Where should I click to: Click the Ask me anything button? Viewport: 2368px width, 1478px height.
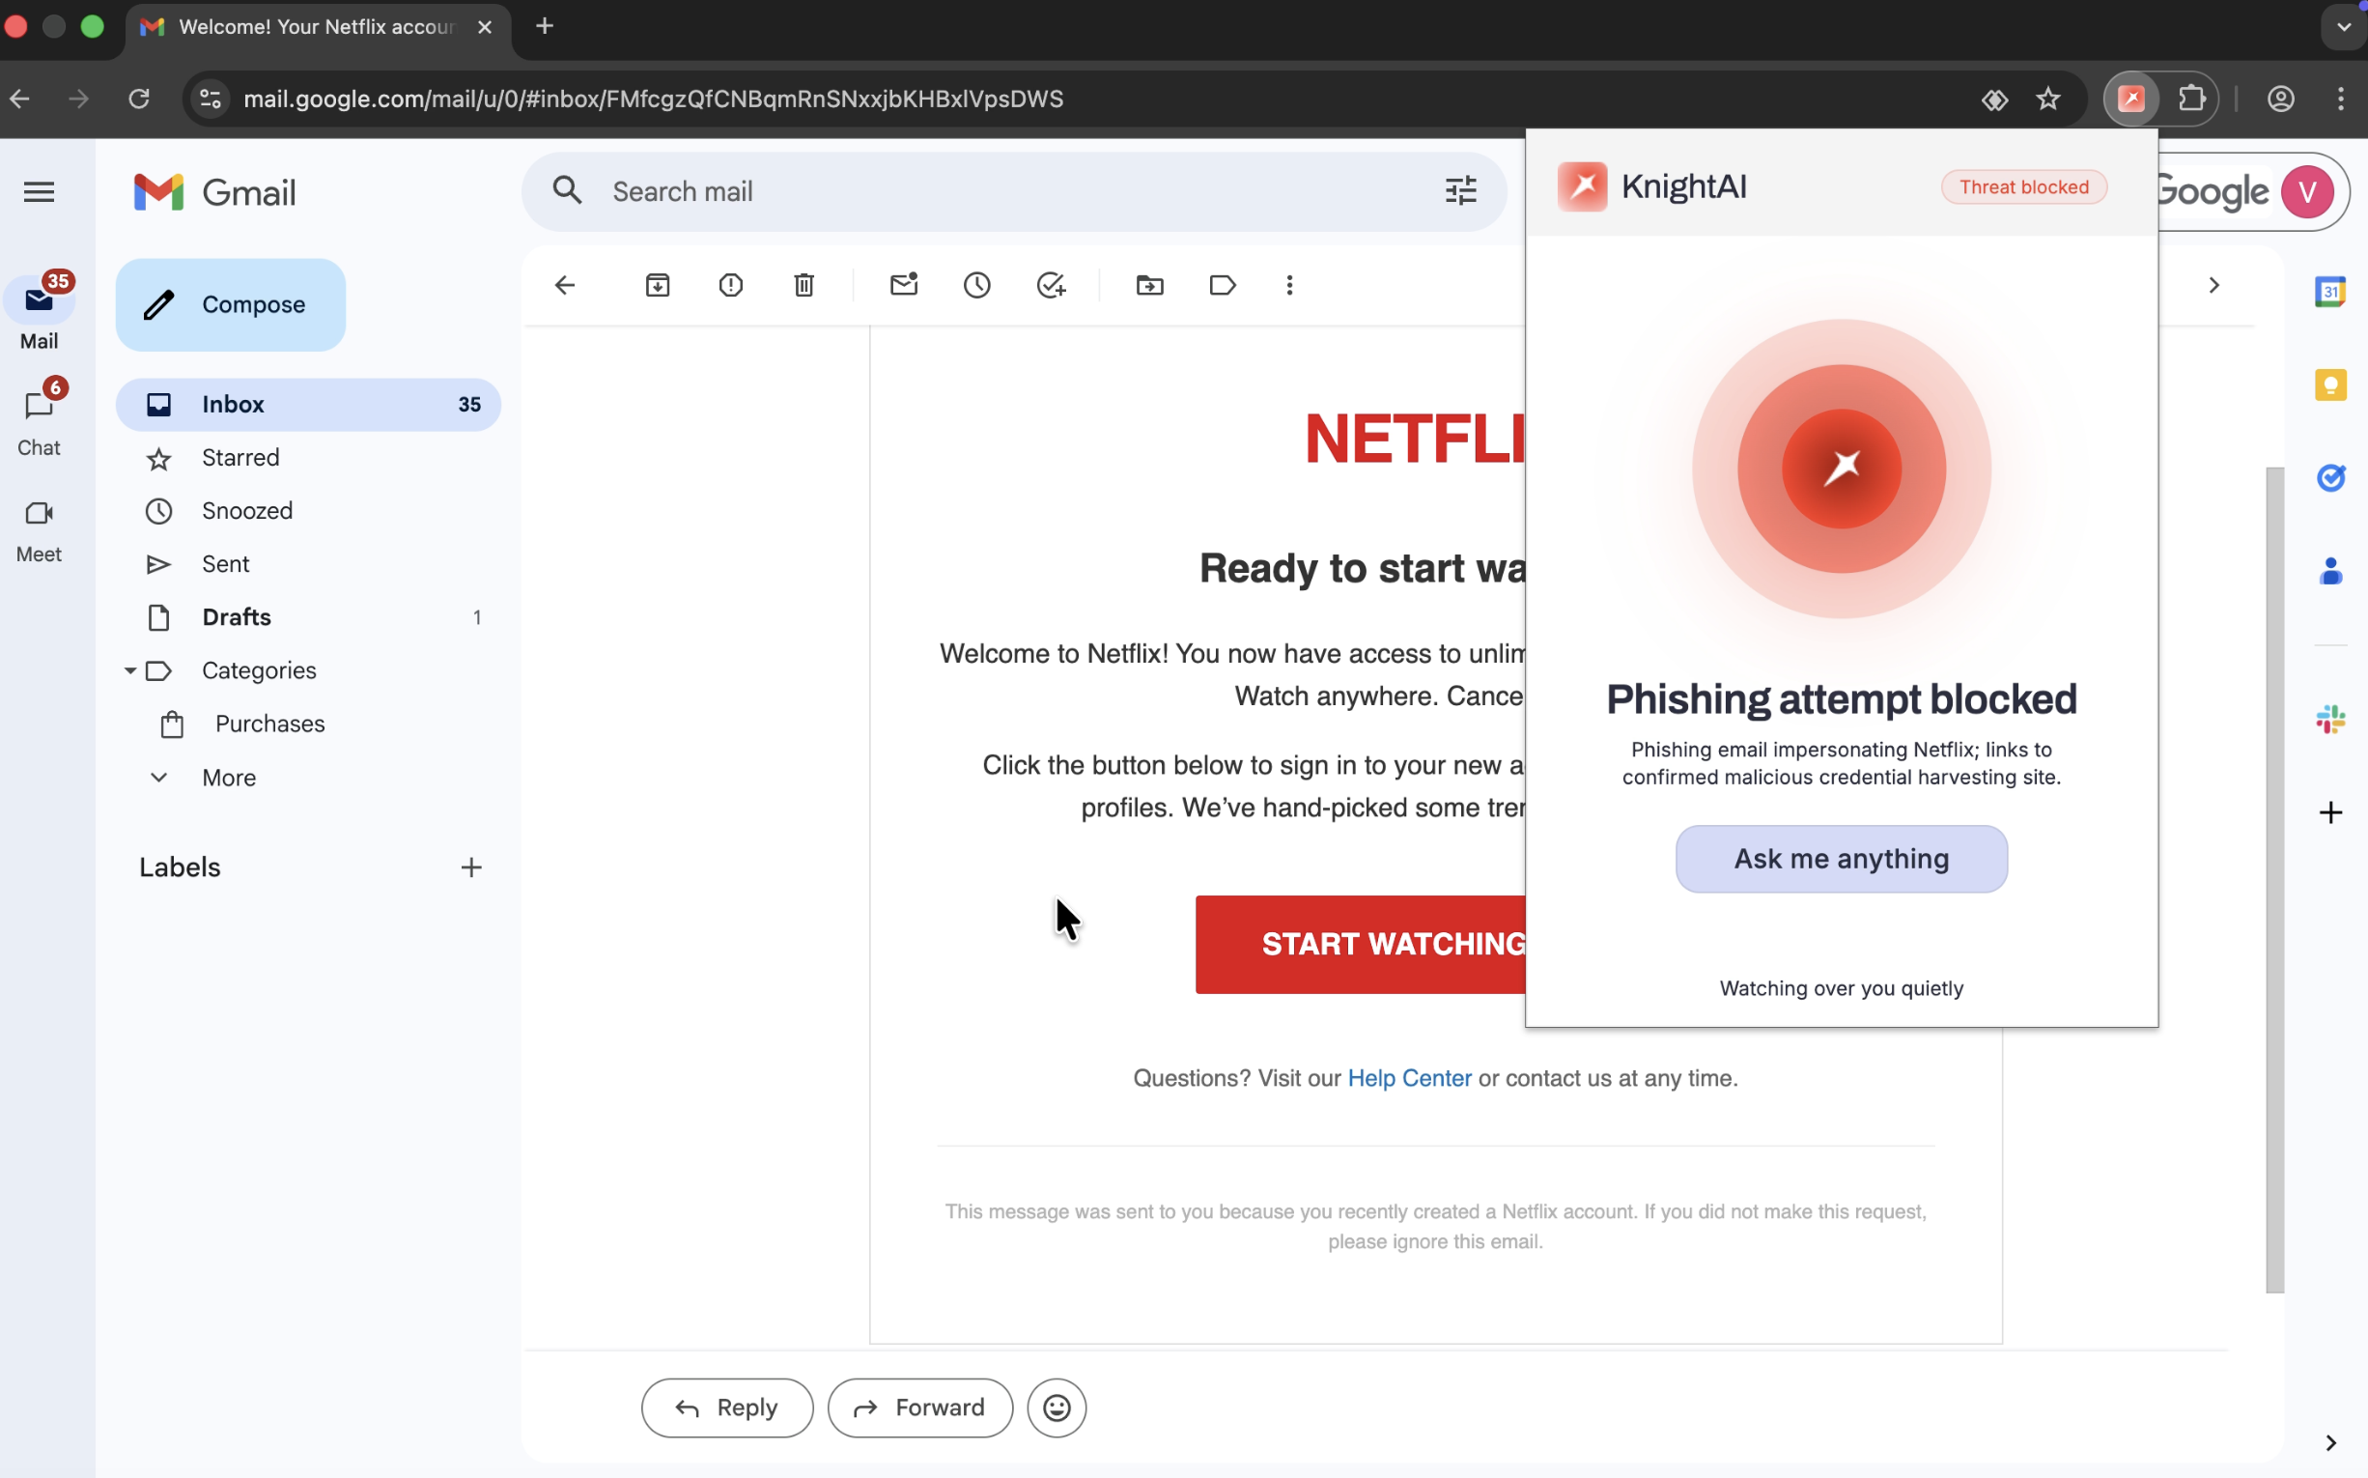[x=1841, y=858]
